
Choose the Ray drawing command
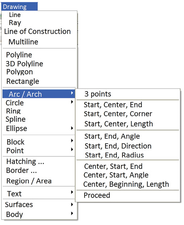tap(15, 23)
